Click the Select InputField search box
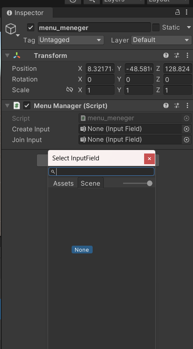Image resolution: width=193 pixels, height=349 pixels. [101, 171]
